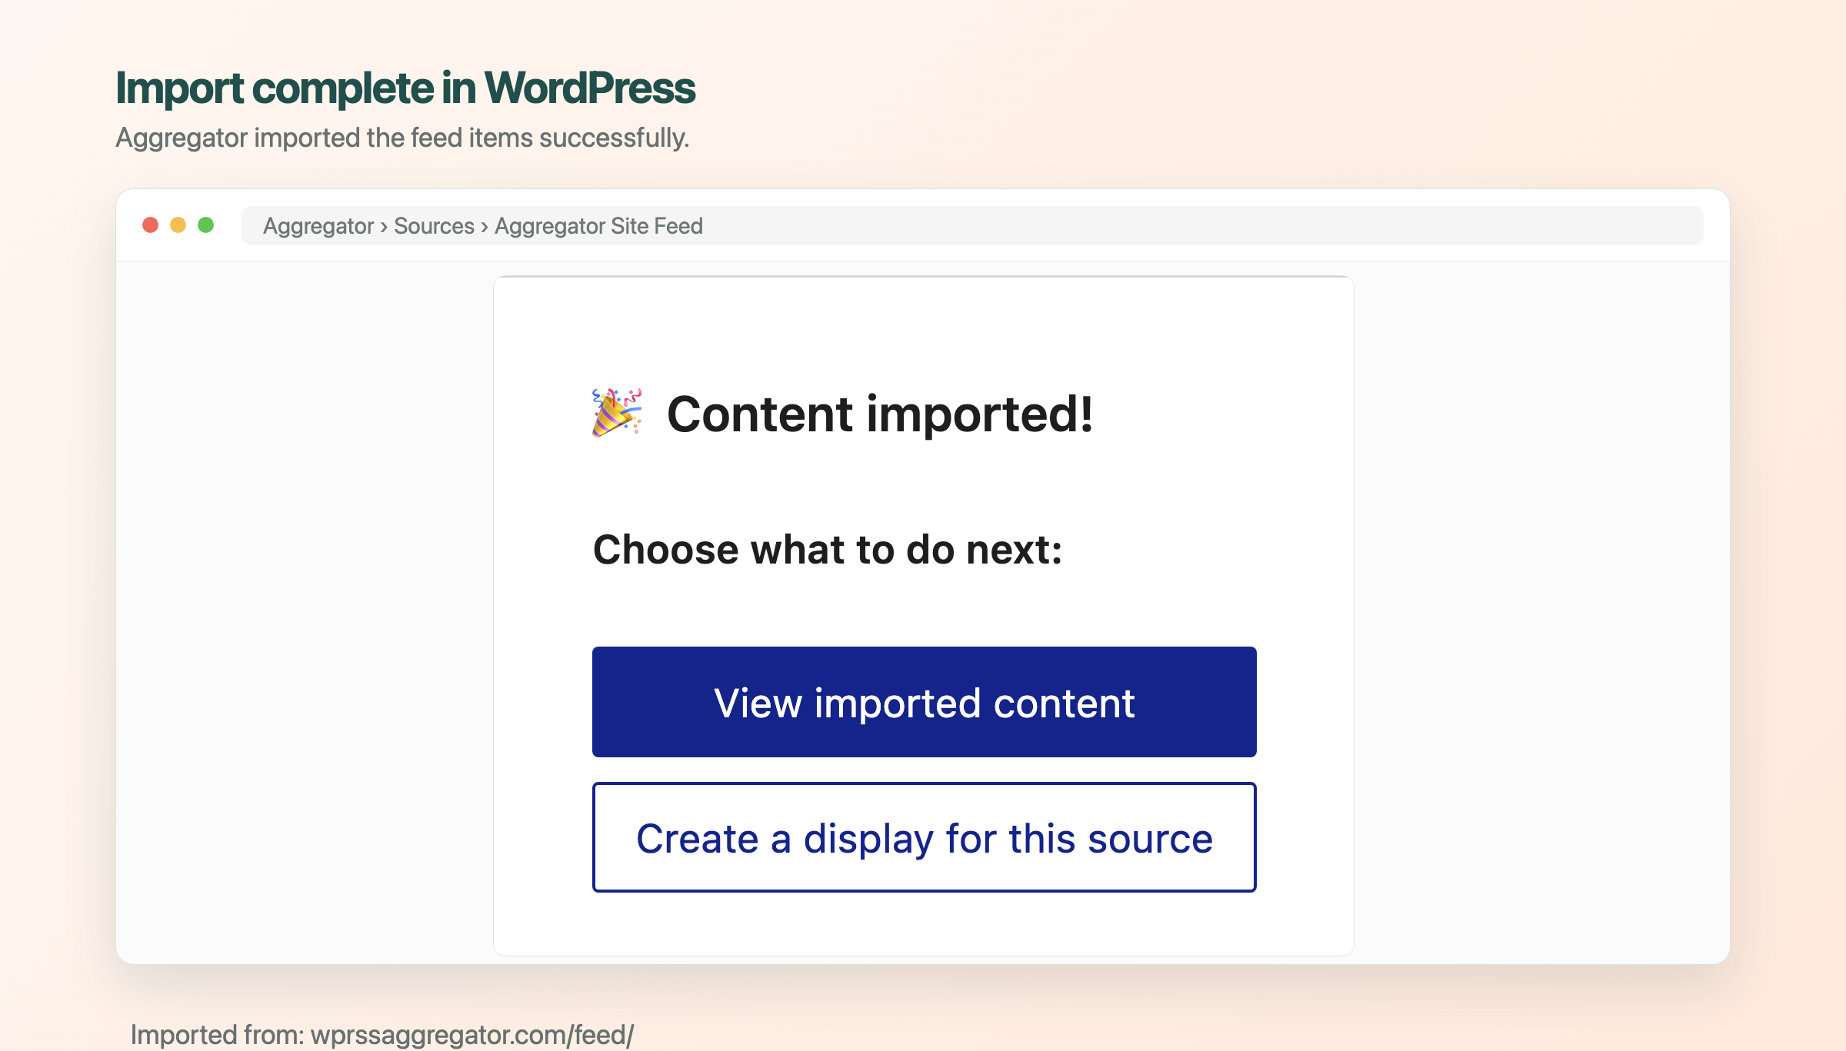Click the party popper emoji icon

[x=617, y=413]
